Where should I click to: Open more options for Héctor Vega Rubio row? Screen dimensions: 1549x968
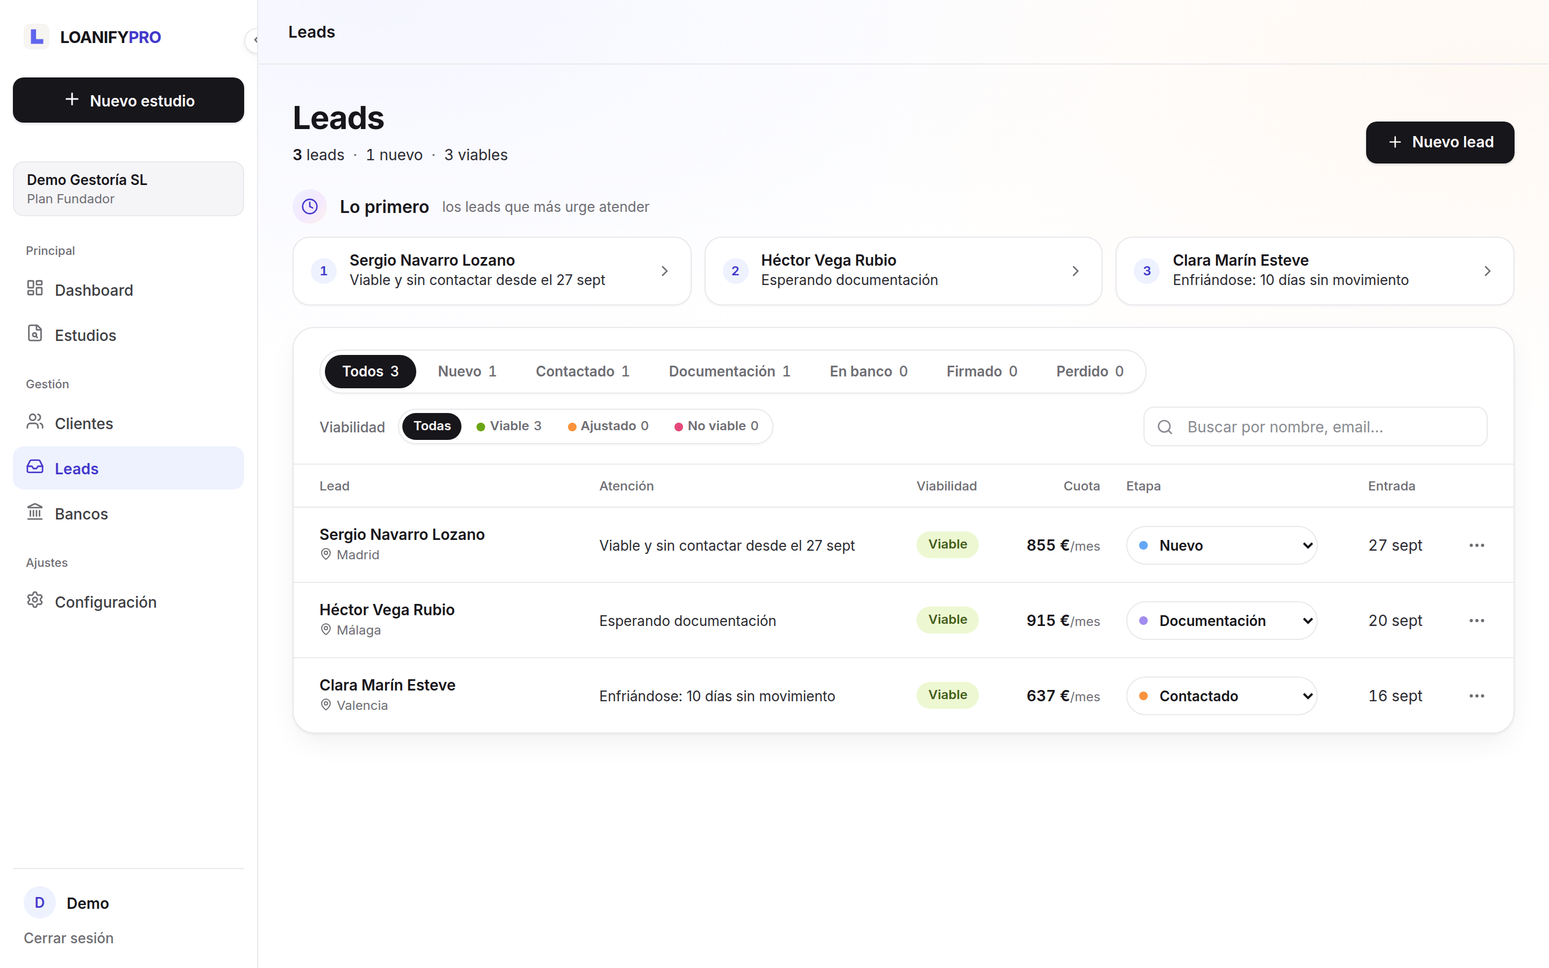click(x=1477, y=621)
